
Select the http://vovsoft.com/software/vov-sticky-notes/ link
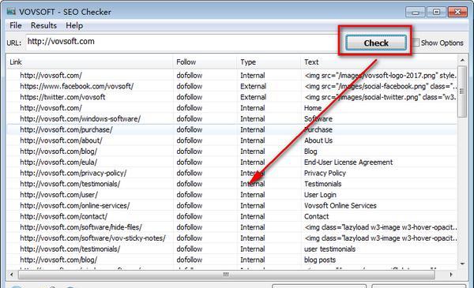tap(92, 238)
